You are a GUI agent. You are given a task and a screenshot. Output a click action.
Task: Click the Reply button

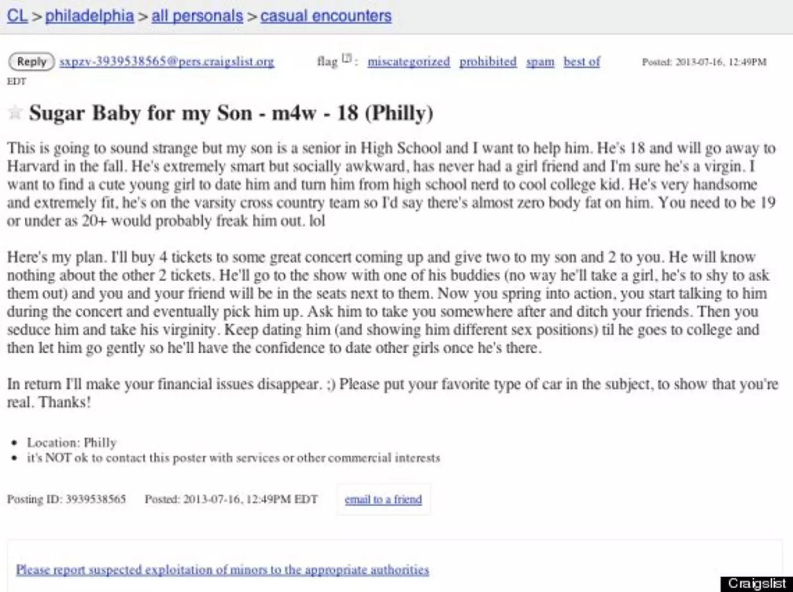pos(31,62)
